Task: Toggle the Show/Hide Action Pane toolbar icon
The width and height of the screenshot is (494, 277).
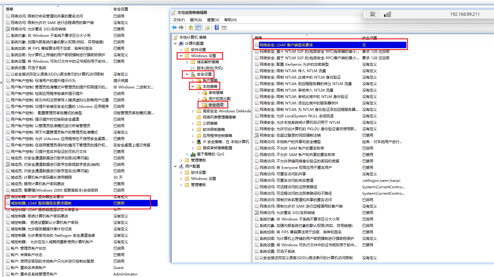Action: 224,28
